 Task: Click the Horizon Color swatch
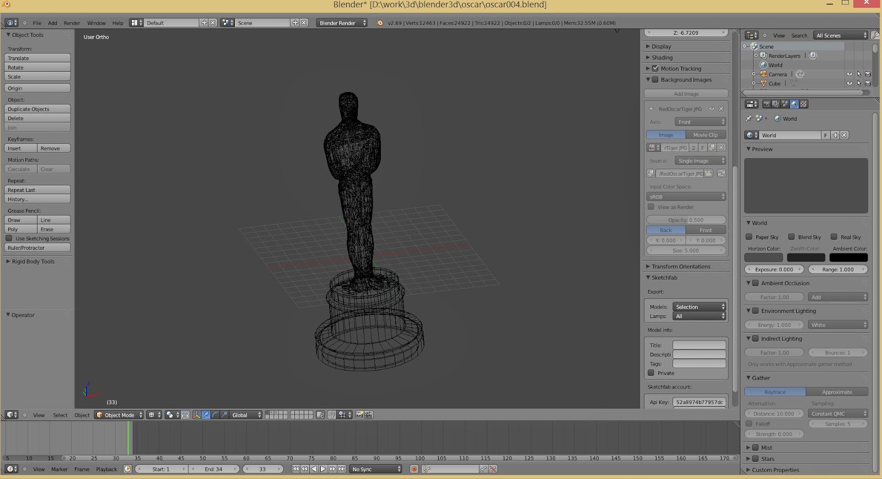tap(763, 257)
